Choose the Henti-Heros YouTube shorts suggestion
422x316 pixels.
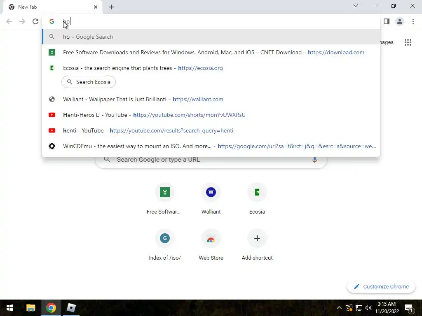point(211,115)
